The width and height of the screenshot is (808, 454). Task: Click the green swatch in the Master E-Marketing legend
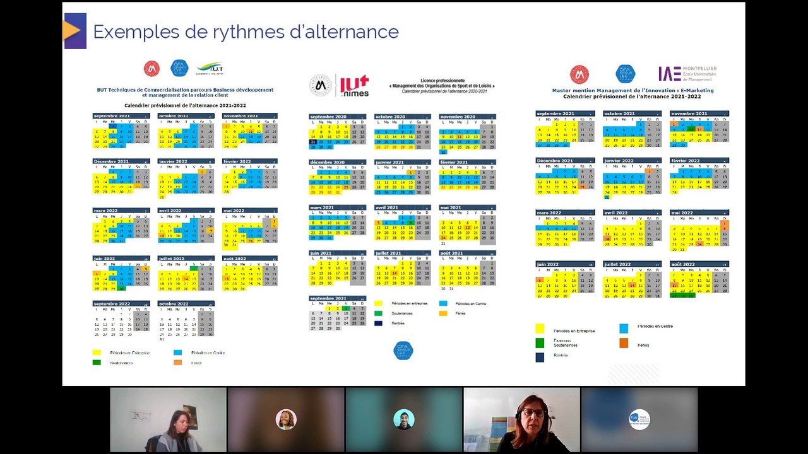(x=540, y=343)
